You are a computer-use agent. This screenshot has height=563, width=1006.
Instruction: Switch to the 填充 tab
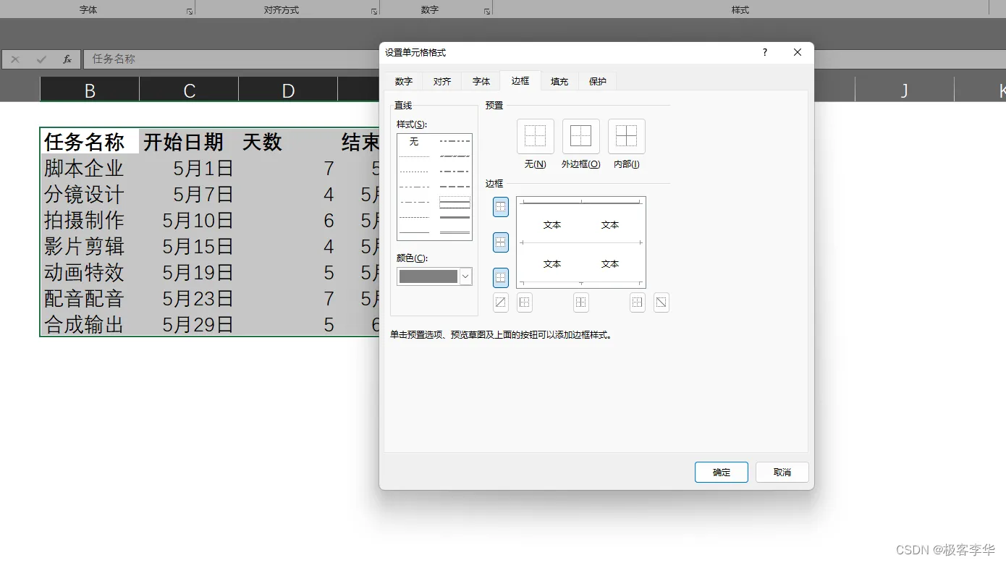tap(559, 82)
